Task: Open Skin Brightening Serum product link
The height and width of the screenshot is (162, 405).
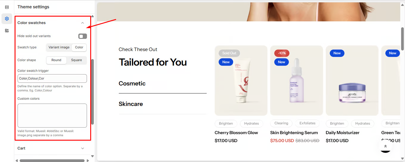Action: (294, 133)
